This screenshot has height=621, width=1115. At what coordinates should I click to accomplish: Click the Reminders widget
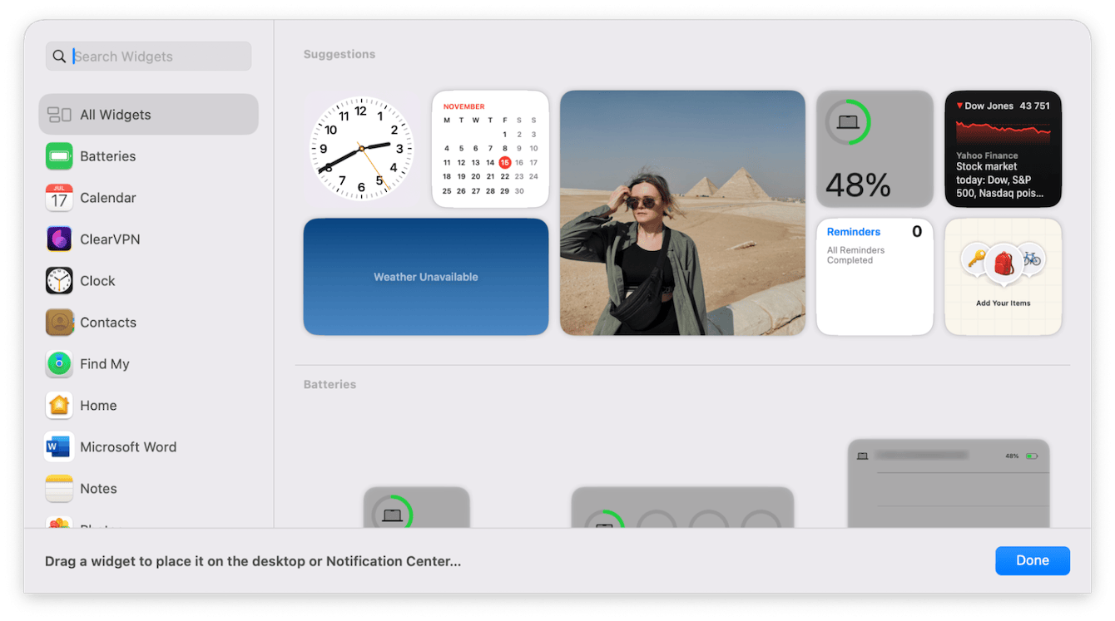875,277
